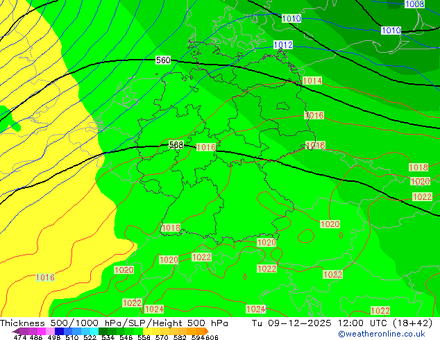
Task: Click the 560 height contour label
Action: pyautogui.click(x=163, y=60)
